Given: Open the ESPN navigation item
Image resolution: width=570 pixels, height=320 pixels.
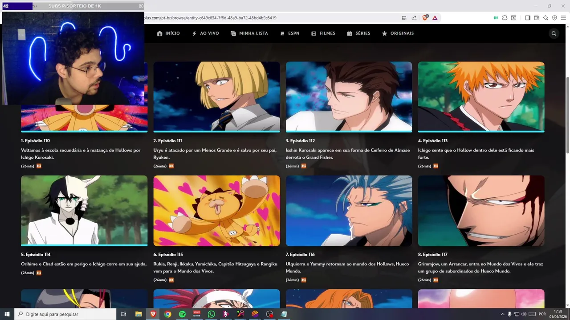Looking at the screenshot, I should pyautogui.click(x=289, y=33).
